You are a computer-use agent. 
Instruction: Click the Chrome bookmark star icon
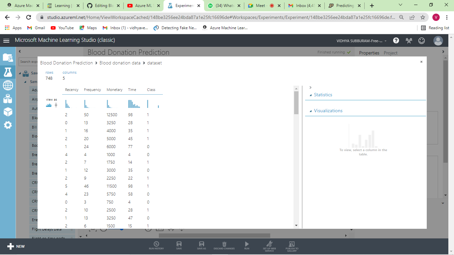coord(422,17)
